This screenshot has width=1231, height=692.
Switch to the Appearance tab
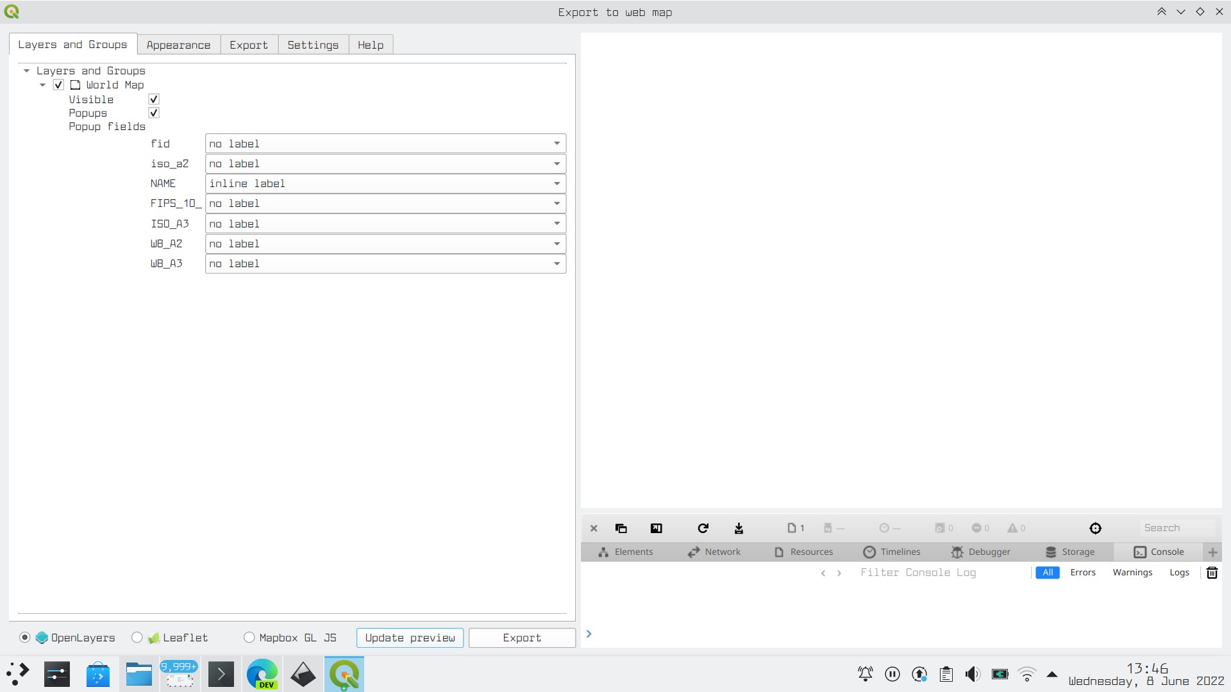coord(178,44)
